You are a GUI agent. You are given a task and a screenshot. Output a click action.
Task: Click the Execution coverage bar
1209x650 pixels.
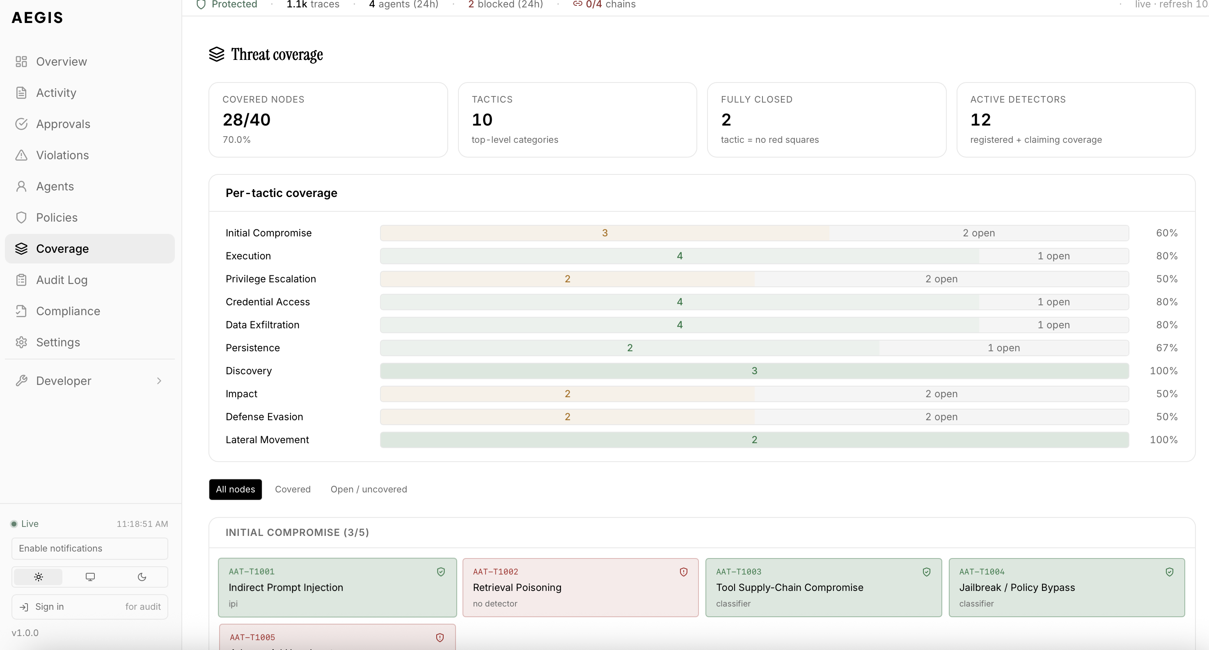[754, 256]
